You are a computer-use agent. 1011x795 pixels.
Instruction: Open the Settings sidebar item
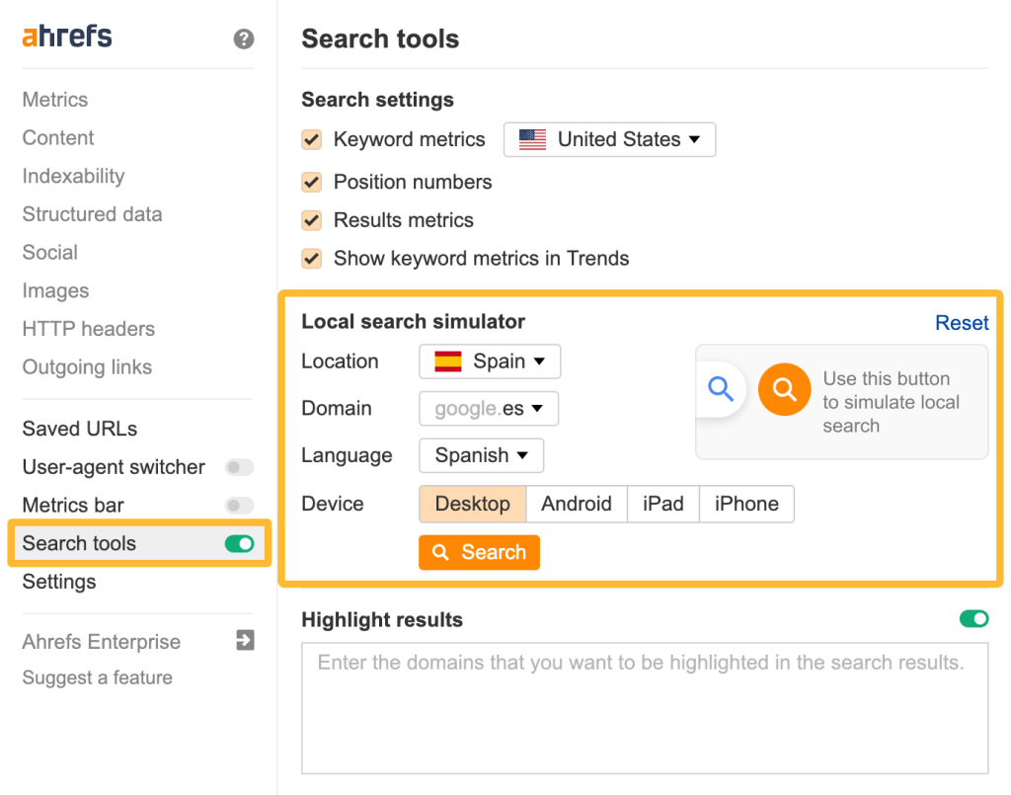point(58,582)
